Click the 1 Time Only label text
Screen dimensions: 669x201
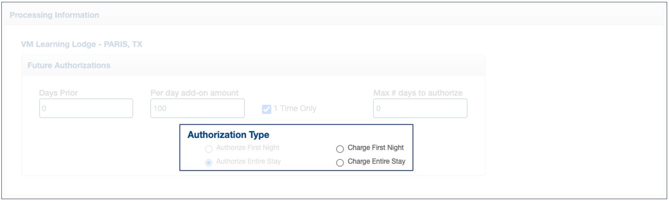[295, 109]
